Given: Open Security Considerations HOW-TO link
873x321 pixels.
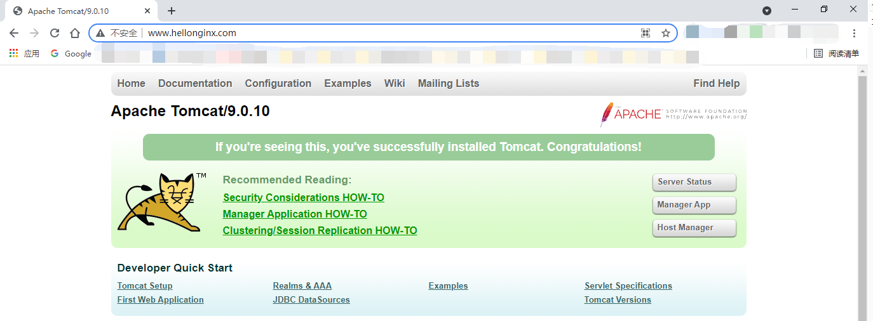Looking at the screenshot, I should pyautogui.click(x=304, y=198).
